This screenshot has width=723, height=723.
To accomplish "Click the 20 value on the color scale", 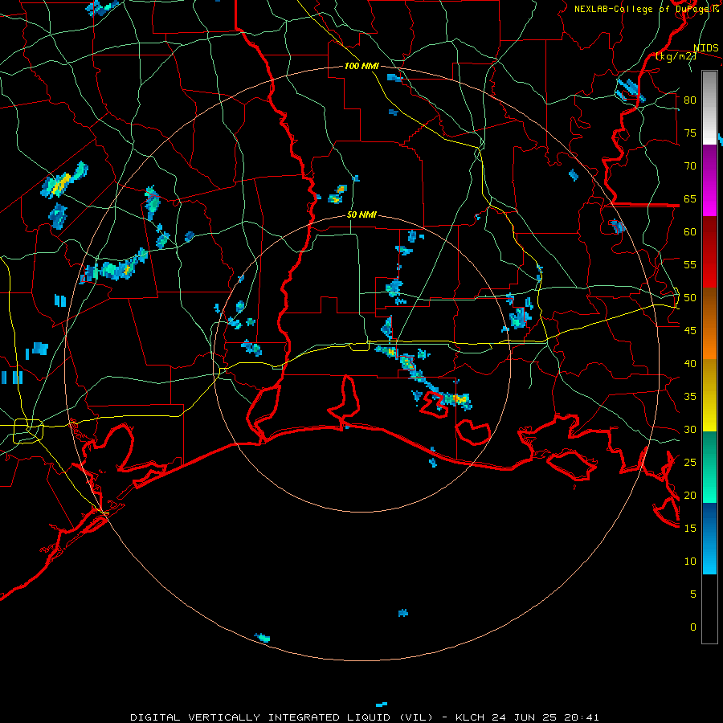I will pos(690,495).
